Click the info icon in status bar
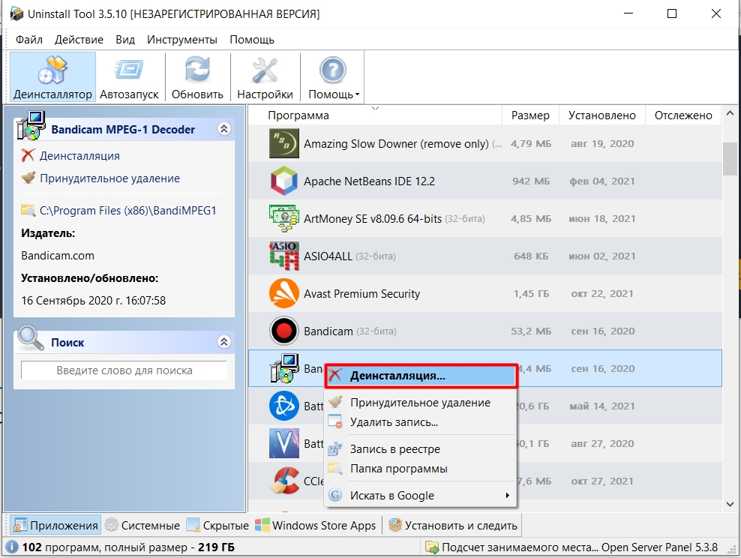 coord(12,547)
